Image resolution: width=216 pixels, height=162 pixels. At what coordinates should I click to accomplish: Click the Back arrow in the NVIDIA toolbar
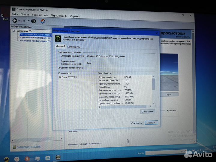click(15, 20)
